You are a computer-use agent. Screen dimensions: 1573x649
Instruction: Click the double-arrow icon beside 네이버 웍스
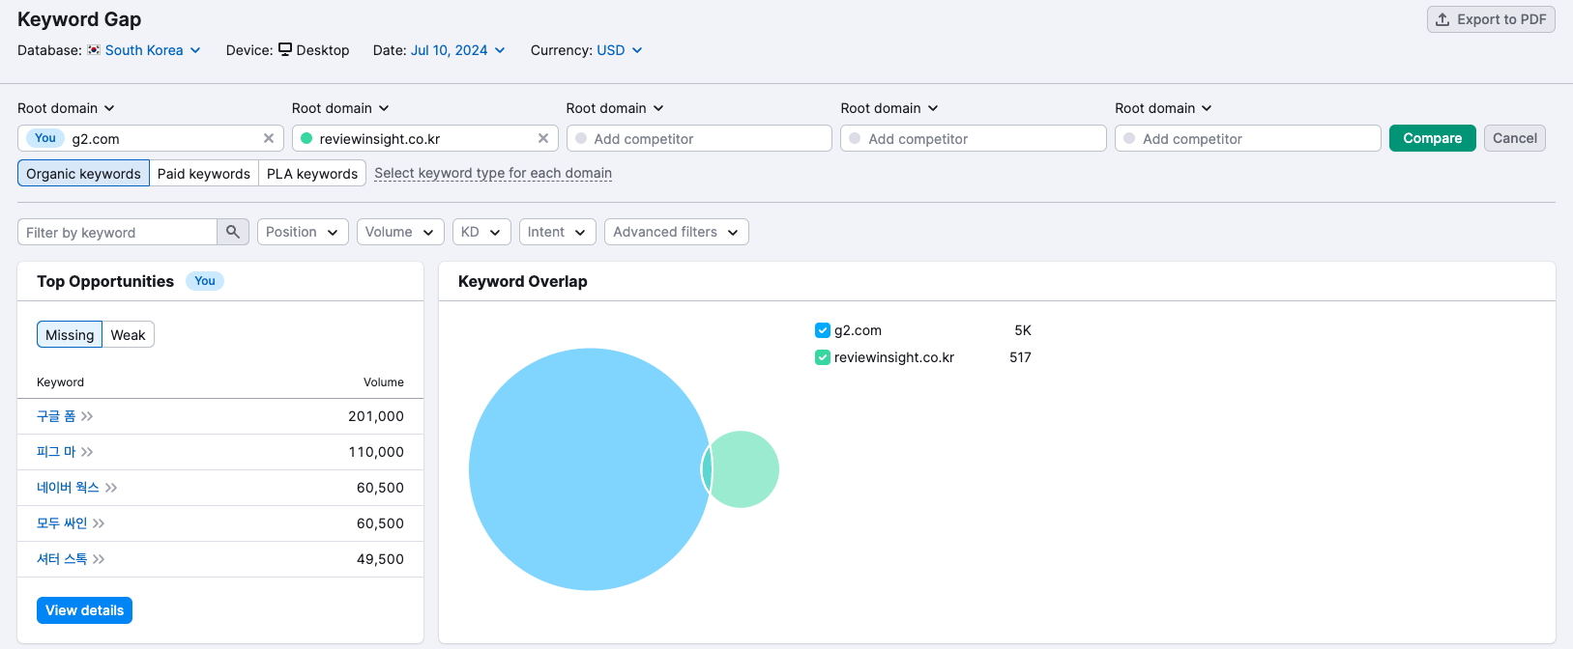111,488
